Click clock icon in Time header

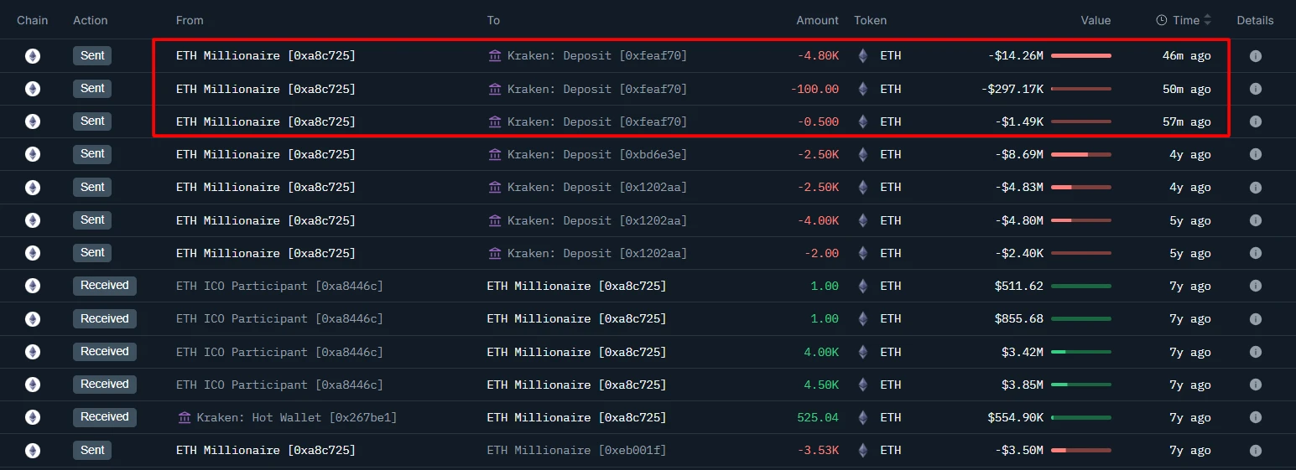[x=1161, y=20]
